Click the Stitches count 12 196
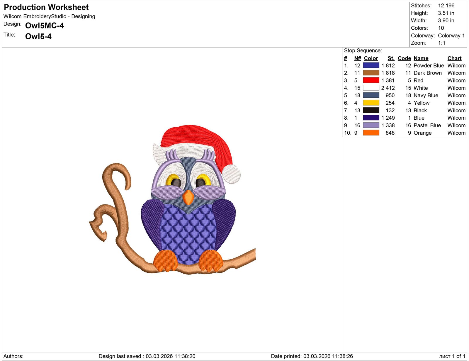This screenshot has height=361, width=469. pyautogui.click(x=446, y=6)
